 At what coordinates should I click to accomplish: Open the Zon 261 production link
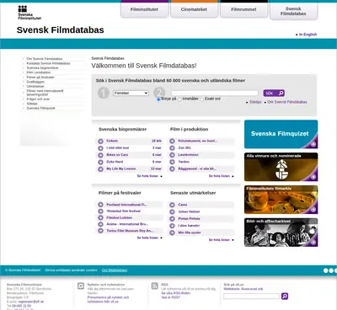[185, 148]
